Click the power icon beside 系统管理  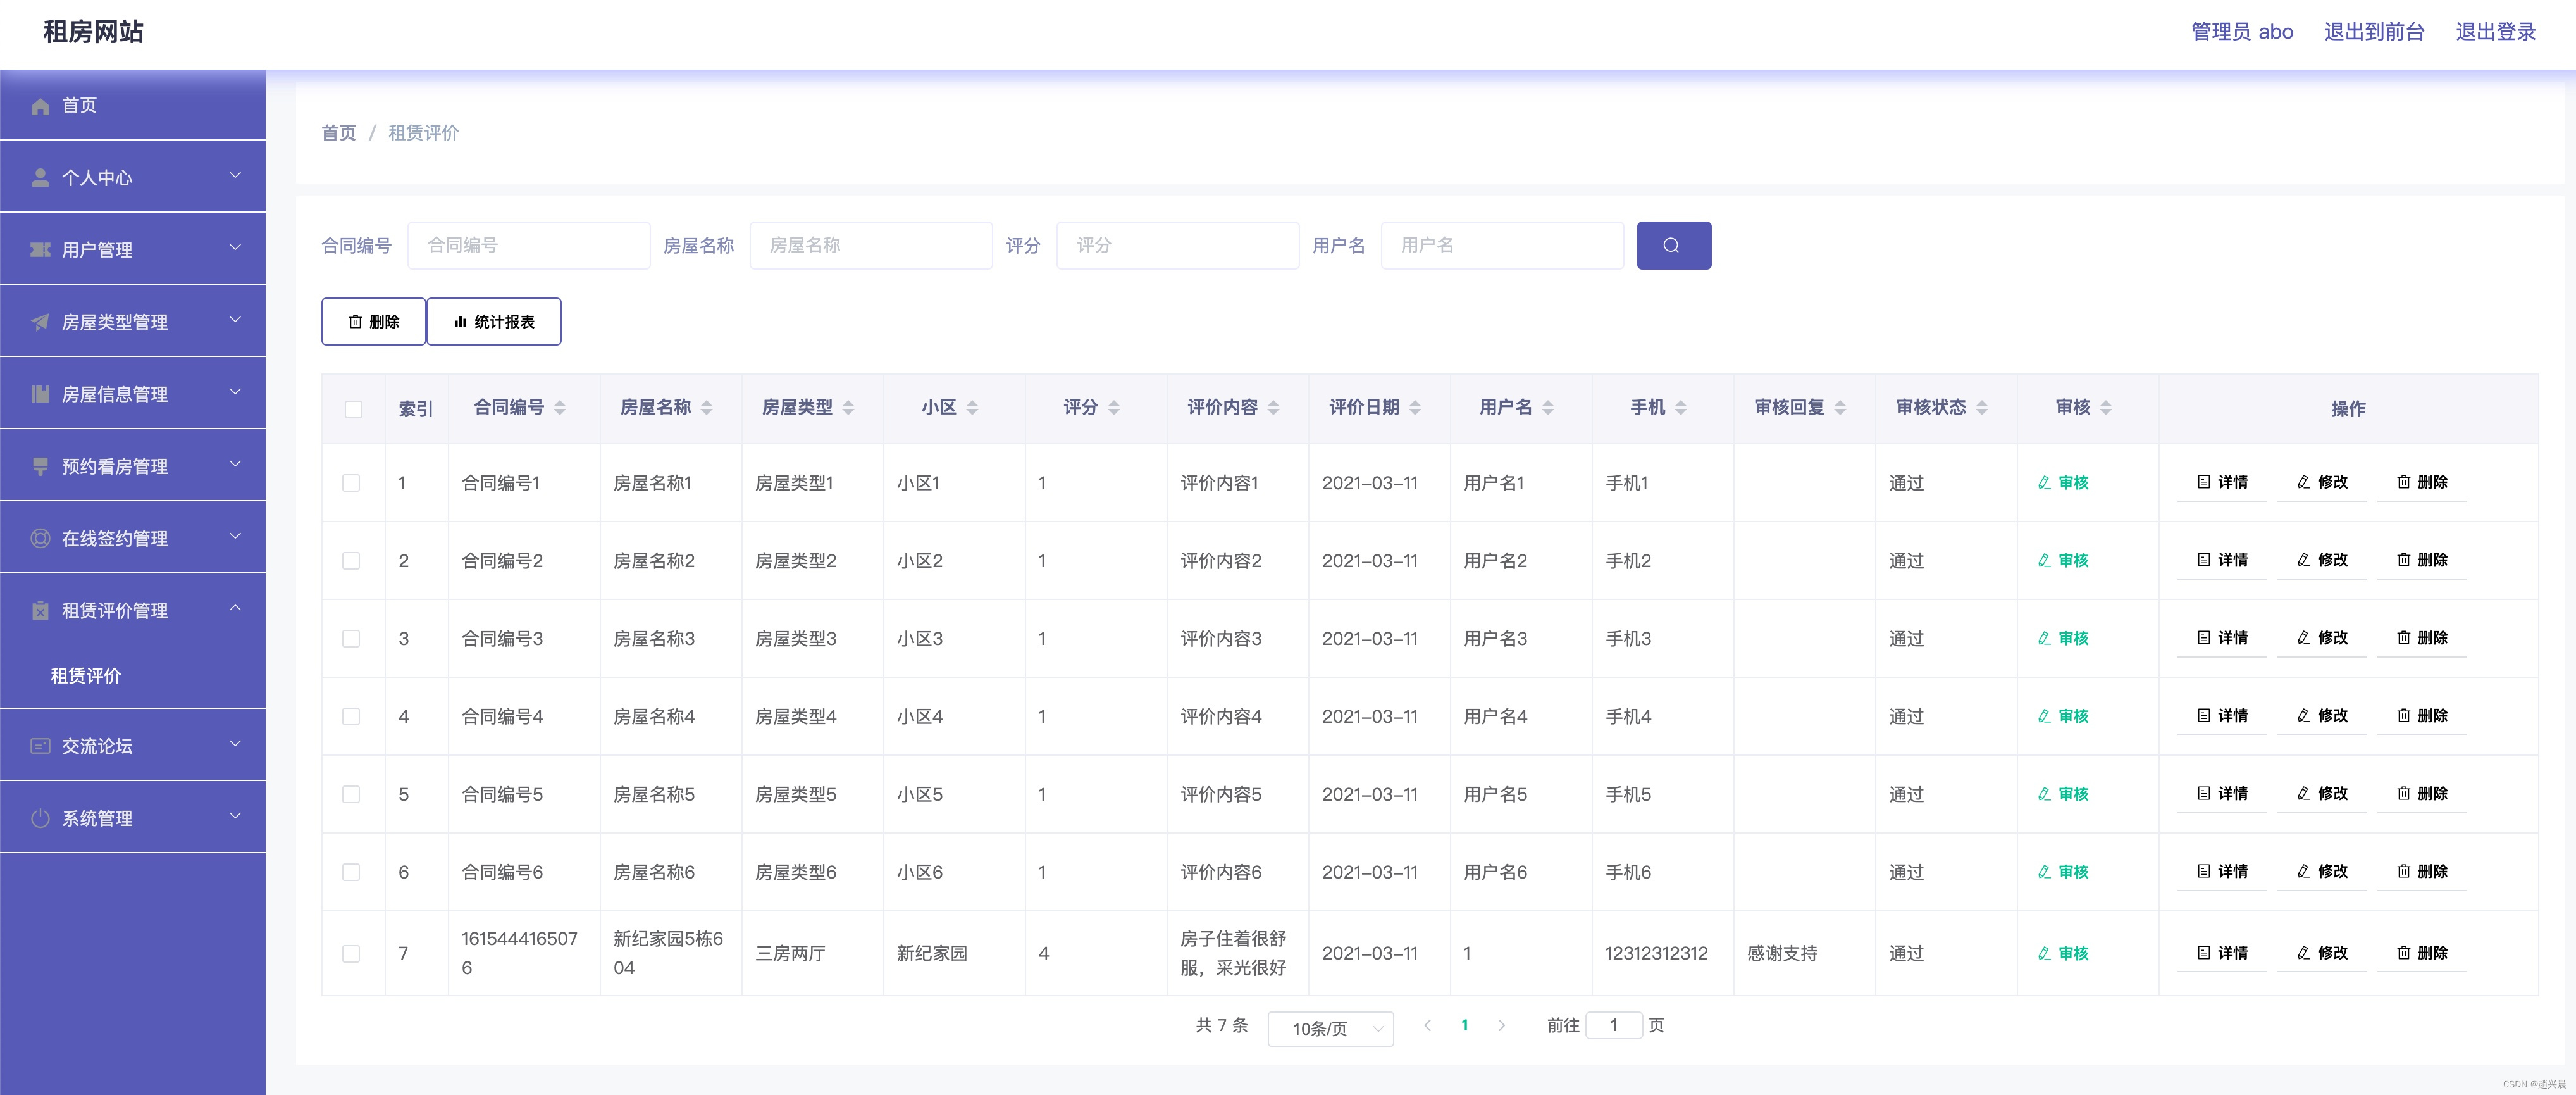point(40,818)
